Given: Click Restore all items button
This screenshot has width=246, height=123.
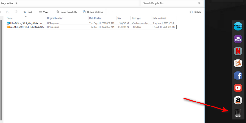Looking at the screenshot, I should click(93, 12).
